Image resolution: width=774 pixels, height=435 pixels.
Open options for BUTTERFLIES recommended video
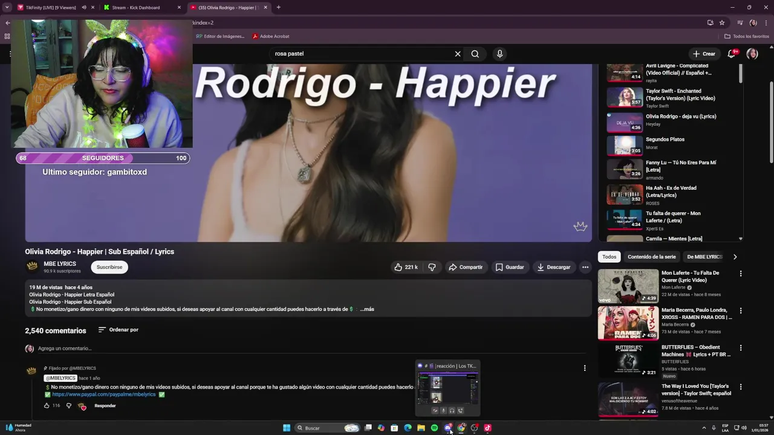point(741,349)
